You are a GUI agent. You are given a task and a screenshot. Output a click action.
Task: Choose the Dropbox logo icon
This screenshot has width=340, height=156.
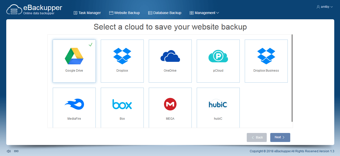(x=122, y=56)
